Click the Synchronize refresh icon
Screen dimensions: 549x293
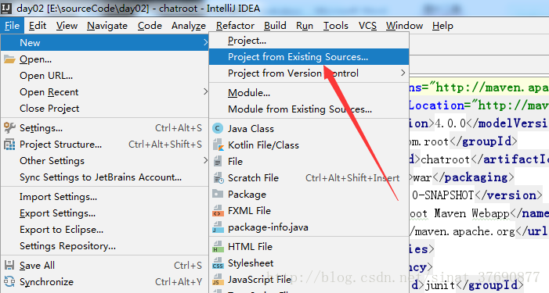click(9, 281)
